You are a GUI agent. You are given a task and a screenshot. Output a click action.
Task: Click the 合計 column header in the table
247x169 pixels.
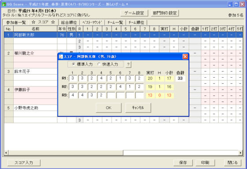click(x=195, y=29)
